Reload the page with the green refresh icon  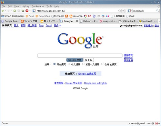coord(15,11)
